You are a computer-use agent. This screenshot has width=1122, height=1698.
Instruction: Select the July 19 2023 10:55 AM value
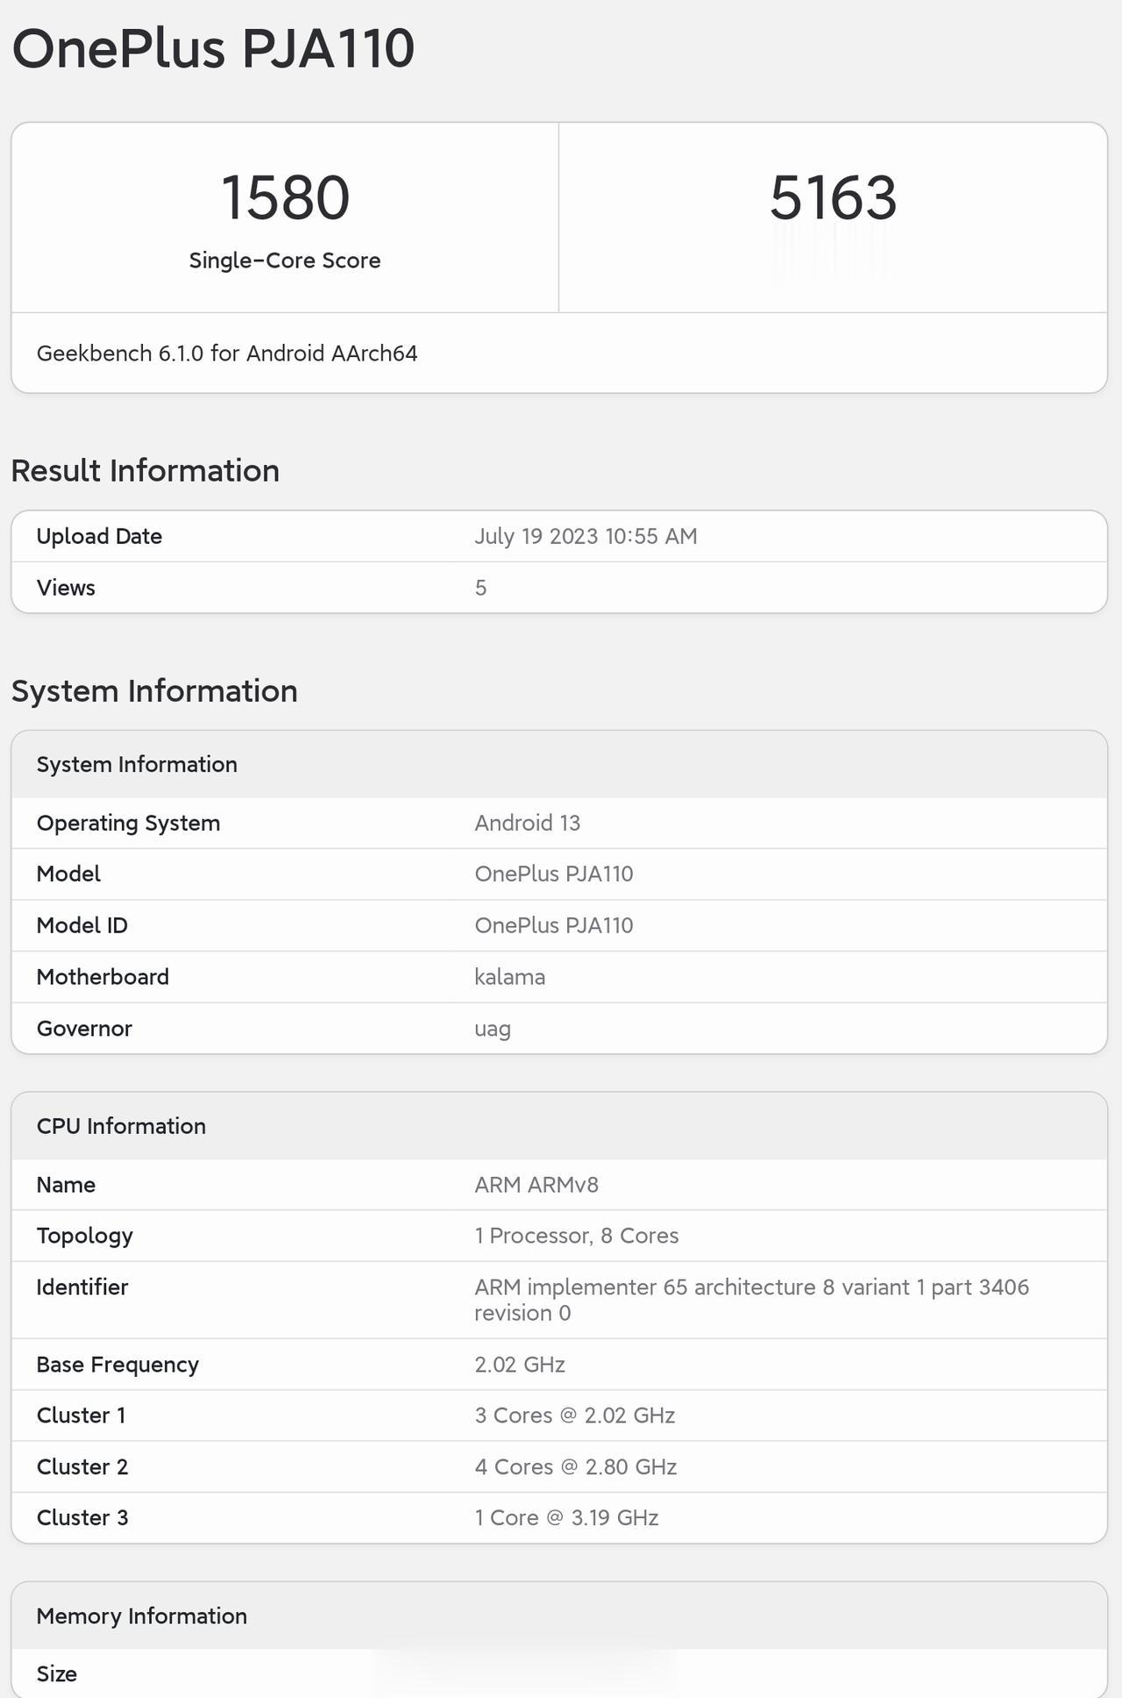(586, 537)
